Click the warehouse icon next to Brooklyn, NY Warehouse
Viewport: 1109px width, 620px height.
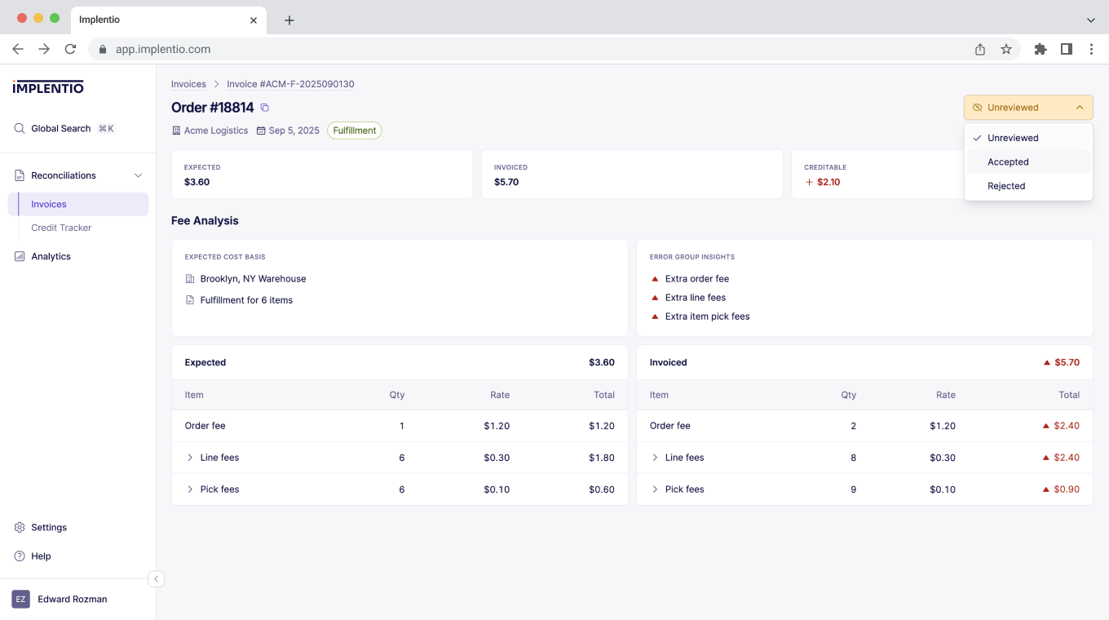pos(189,278)
